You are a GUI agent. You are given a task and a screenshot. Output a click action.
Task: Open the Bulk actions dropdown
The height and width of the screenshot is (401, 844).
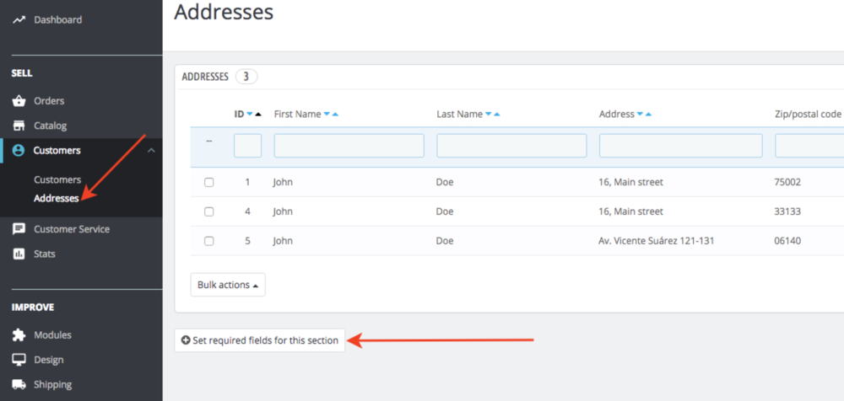pyautogui.click(x=228, y=285)
